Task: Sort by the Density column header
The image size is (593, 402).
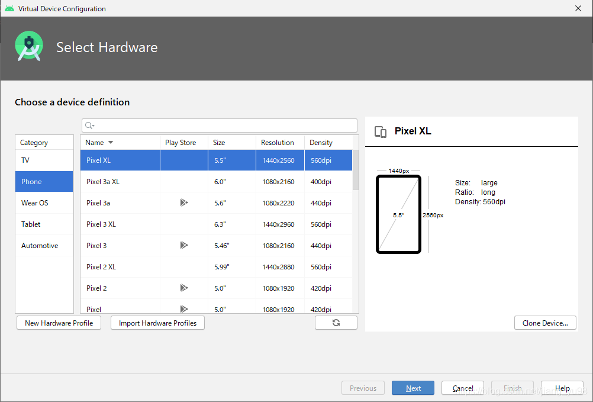Action: coord(328,143)
